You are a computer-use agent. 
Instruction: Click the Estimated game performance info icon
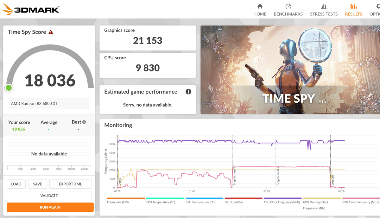point(188,92)
